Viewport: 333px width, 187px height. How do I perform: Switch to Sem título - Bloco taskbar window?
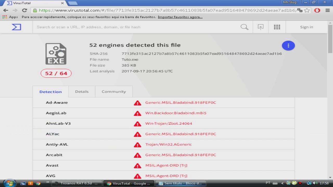tap(180, 183)
